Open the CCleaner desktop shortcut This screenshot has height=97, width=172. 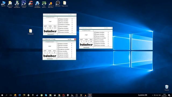coord(31,4)
